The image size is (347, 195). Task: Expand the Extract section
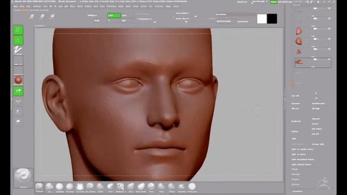coord(295,184)
